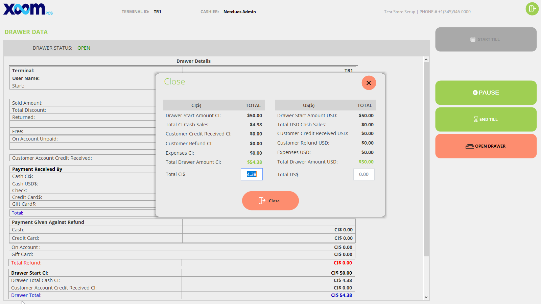Image resolution: width=541 pixels, height=304 pixels.
Task: Click the END TILL button
Action: pyautogui.click(x=486, y=119)
